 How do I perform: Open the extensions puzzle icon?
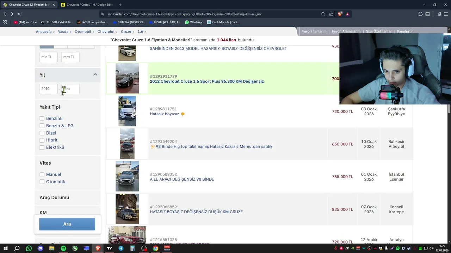point(420,14)
